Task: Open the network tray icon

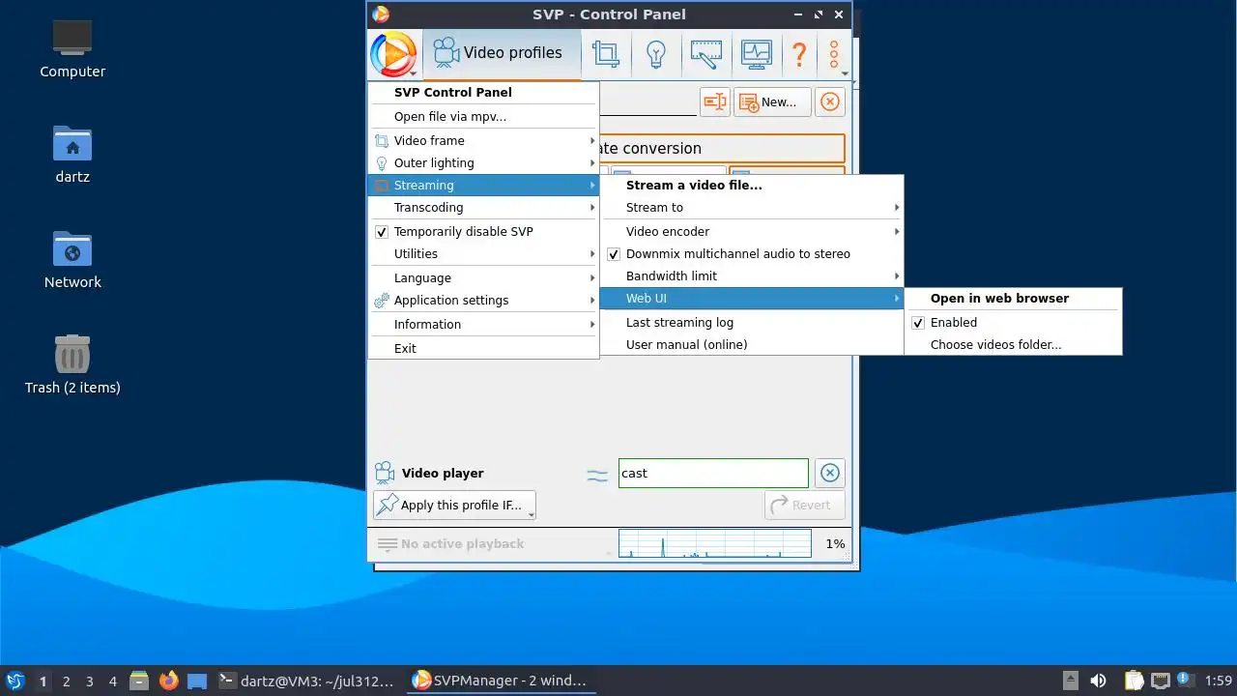Action: tap(1160, 681)
